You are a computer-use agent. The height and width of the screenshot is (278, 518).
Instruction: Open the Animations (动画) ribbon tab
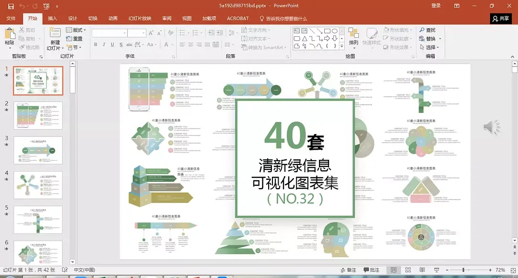[112, 18]
